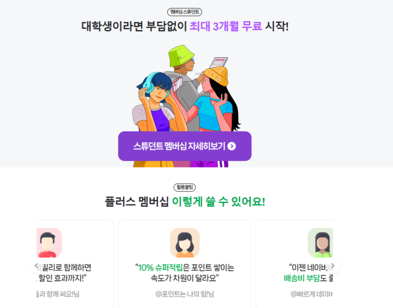393x308 pixels.
Task: Open the 10% 슈퍼적립 review card
Action: click(x=185, y=264)
